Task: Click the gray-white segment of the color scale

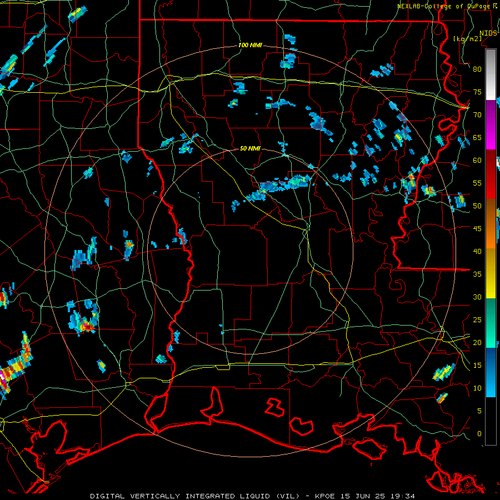Action: (x=491, y=74)
